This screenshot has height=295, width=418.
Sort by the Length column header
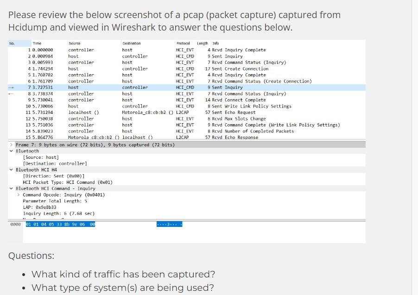pyautogui.click(x=203, y=44)
